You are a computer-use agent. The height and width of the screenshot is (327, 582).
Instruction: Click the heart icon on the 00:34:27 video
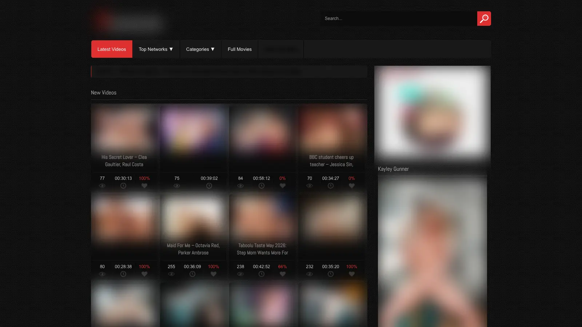pyautogui.click(x=352, y=186)
